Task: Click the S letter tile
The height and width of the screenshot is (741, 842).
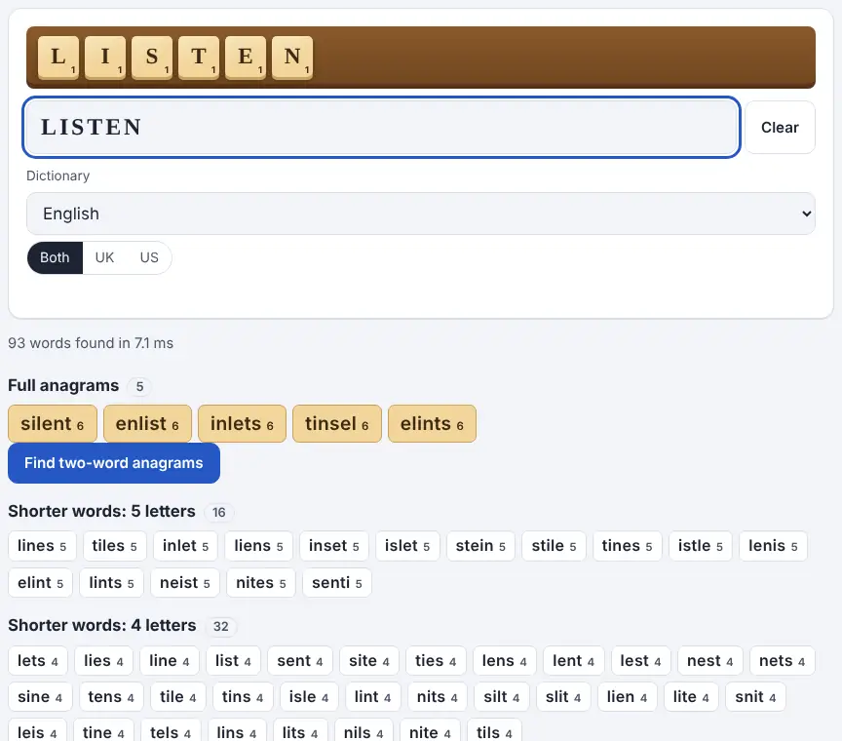Action: pyautogui.click(x=152, y=57)
